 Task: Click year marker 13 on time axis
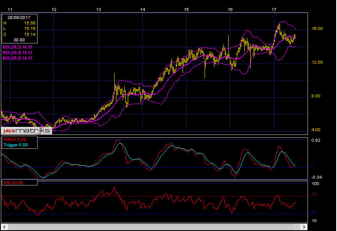click(99, 9)
